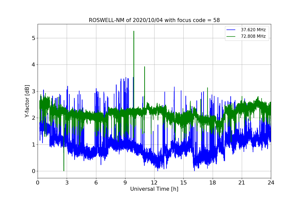Click x-axis tick label '18'

point(213,182)
